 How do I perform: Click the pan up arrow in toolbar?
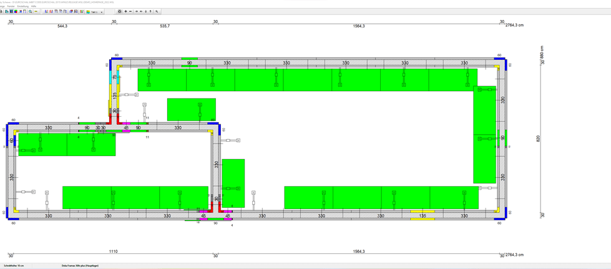[x=150, y=11]
